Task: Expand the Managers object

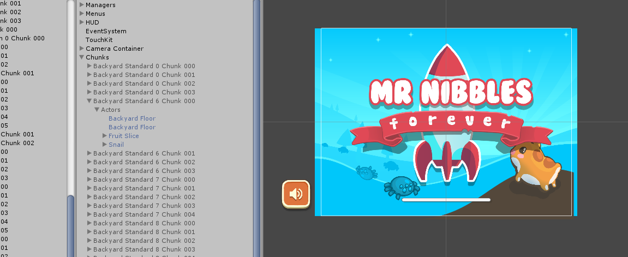Action: click(82, 5)
